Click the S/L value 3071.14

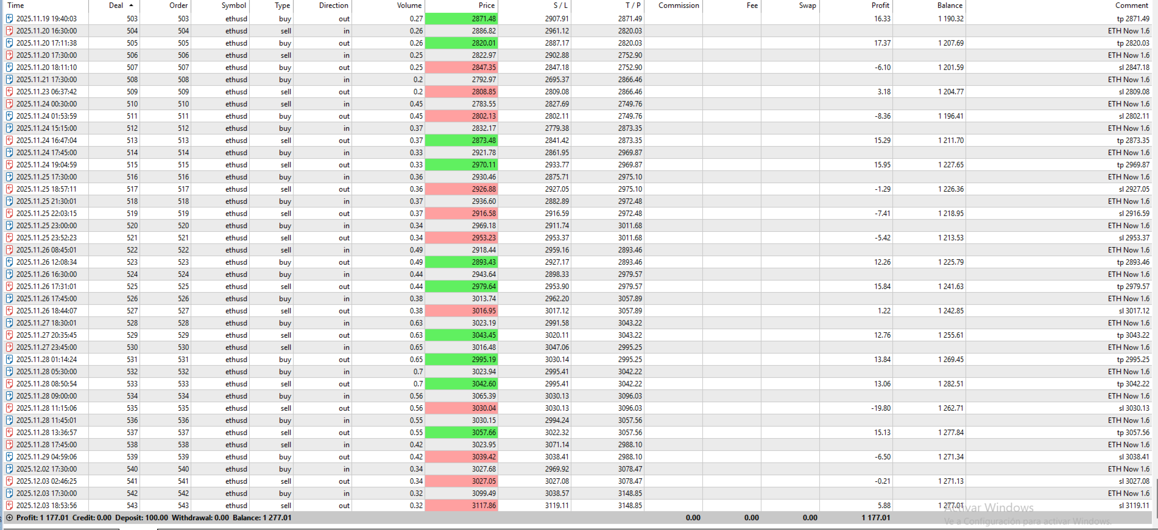[x=557, y=445]
